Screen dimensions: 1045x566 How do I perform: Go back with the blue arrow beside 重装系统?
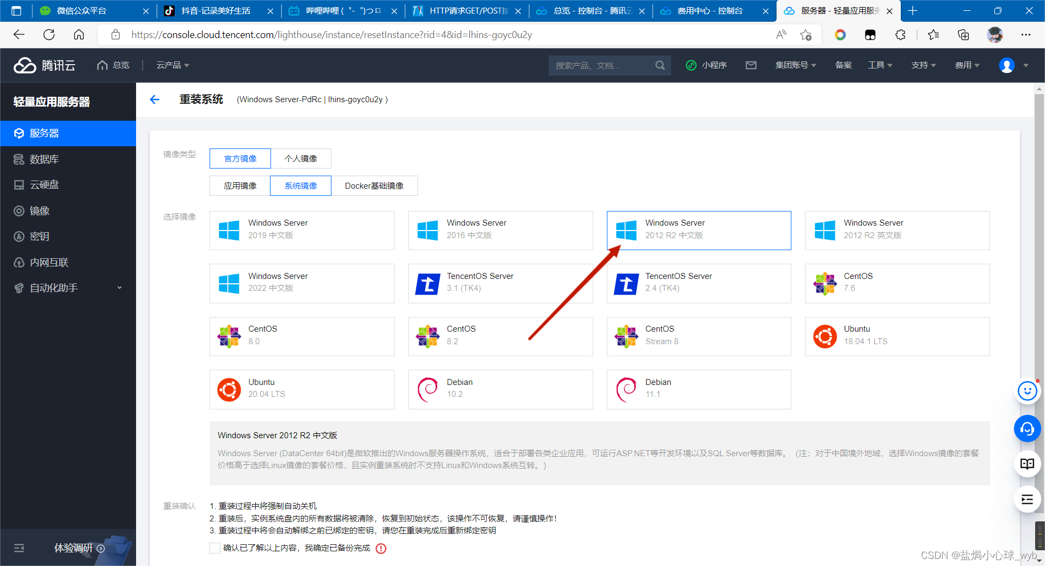pos(155,99)
